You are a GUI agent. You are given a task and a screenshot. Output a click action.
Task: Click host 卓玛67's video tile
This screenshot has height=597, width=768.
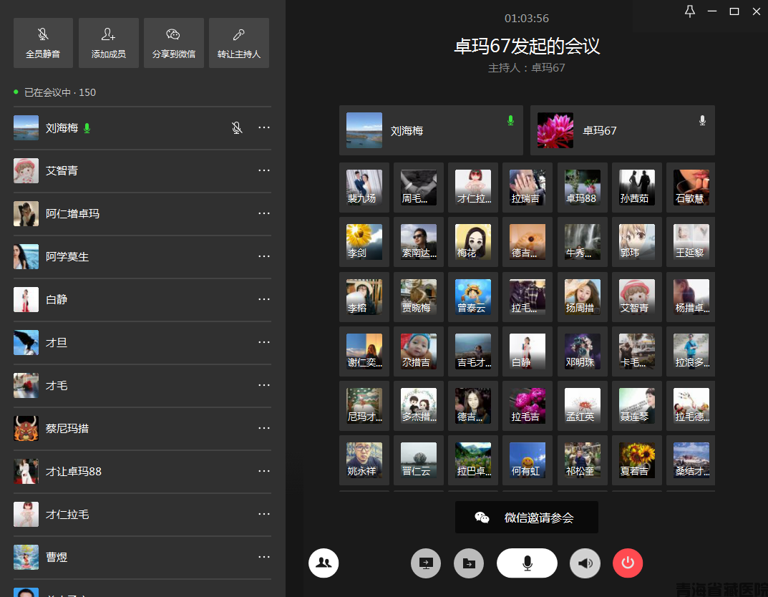coord(622,130)
